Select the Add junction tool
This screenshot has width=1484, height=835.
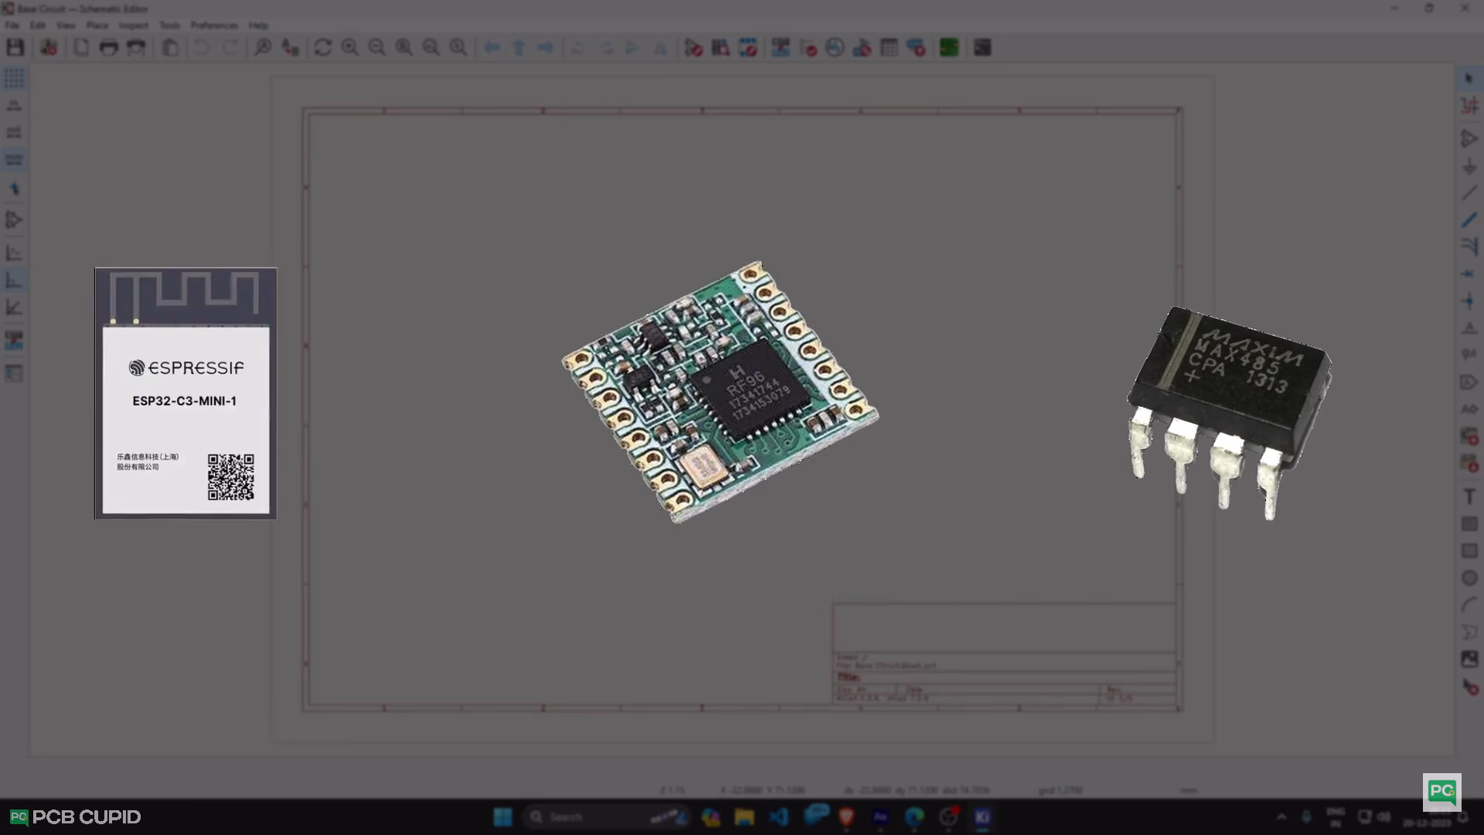1469,301
